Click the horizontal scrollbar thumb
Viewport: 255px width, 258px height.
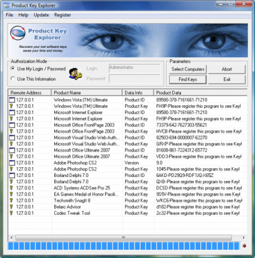(123, 238)
